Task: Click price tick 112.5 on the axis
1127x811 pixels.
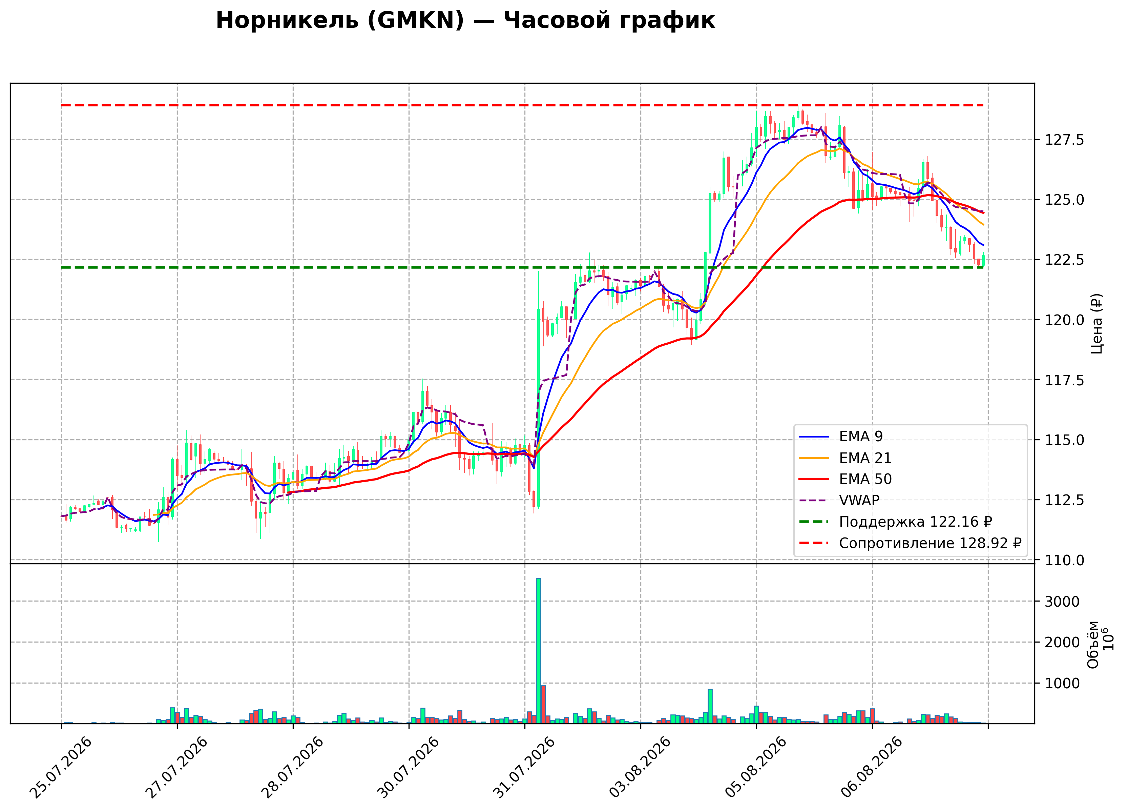Action: tap(1064, 500)
